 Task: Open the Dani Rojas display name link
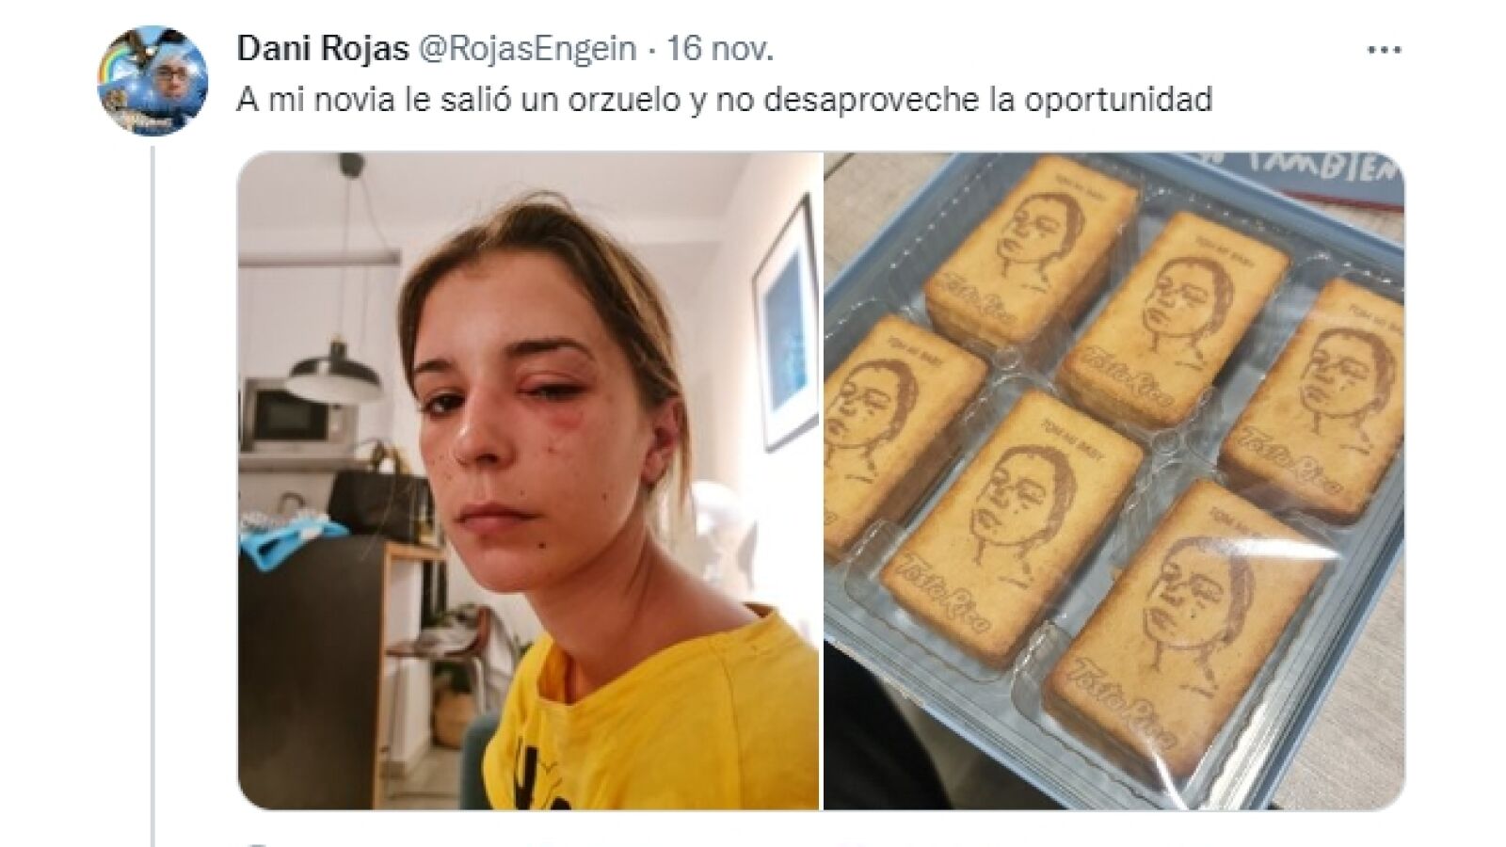322,49
